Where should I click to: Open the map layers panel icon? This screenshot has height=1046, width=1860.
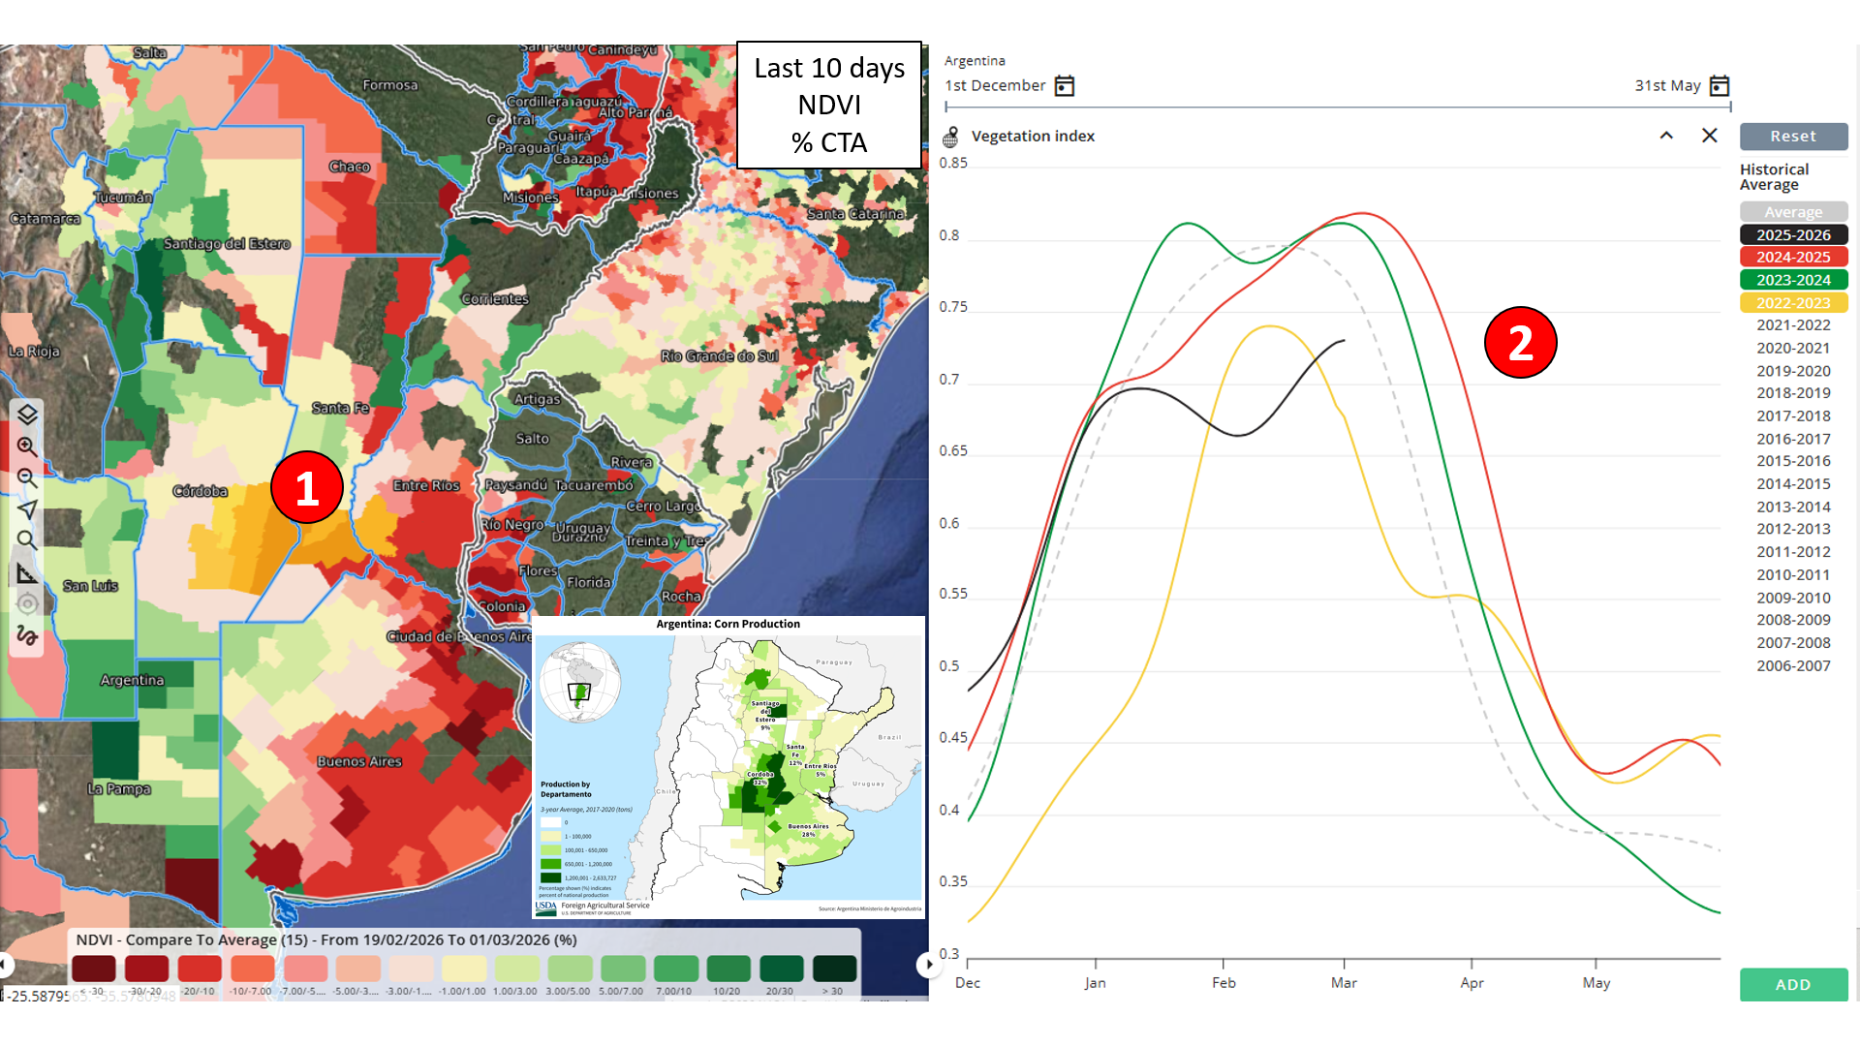click(x=27, y=415)
